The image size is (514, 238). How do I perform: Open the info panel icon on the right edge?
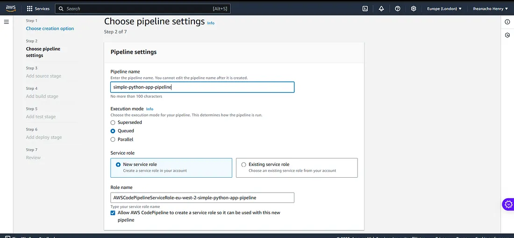click(507, 22)
